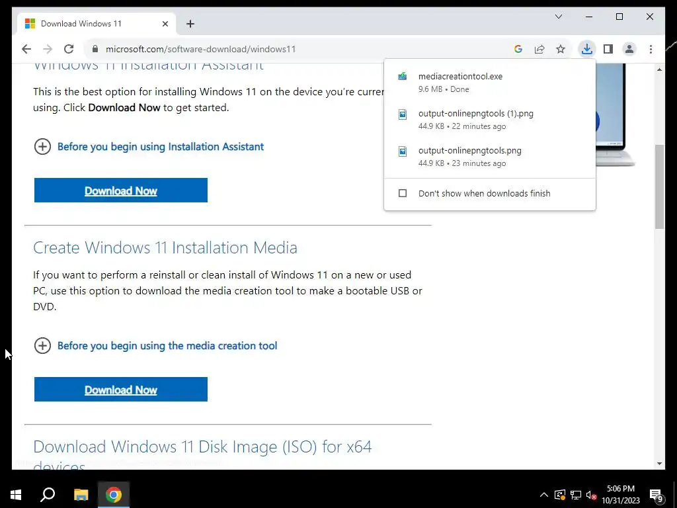
Task: Open mediacreationtool.exe from downloads list
Action: click(x=489, y=83)
